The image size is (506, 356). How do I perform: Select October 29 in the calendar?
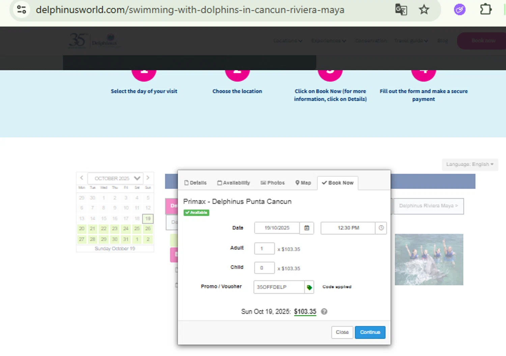coord(104,239)
